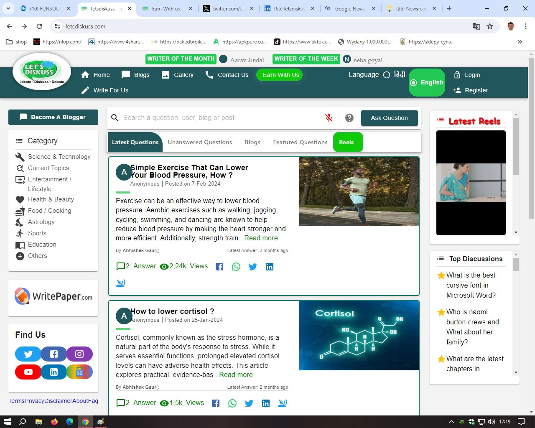The height and width of the screenshot is (428, 535).
Task: Click the Become A Blogger button
Action: 53,117
